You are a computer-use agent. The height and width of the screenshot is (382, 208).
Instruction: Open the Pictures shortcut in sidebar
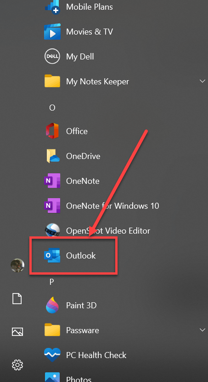pyautogui.click(x=17, y=332)
